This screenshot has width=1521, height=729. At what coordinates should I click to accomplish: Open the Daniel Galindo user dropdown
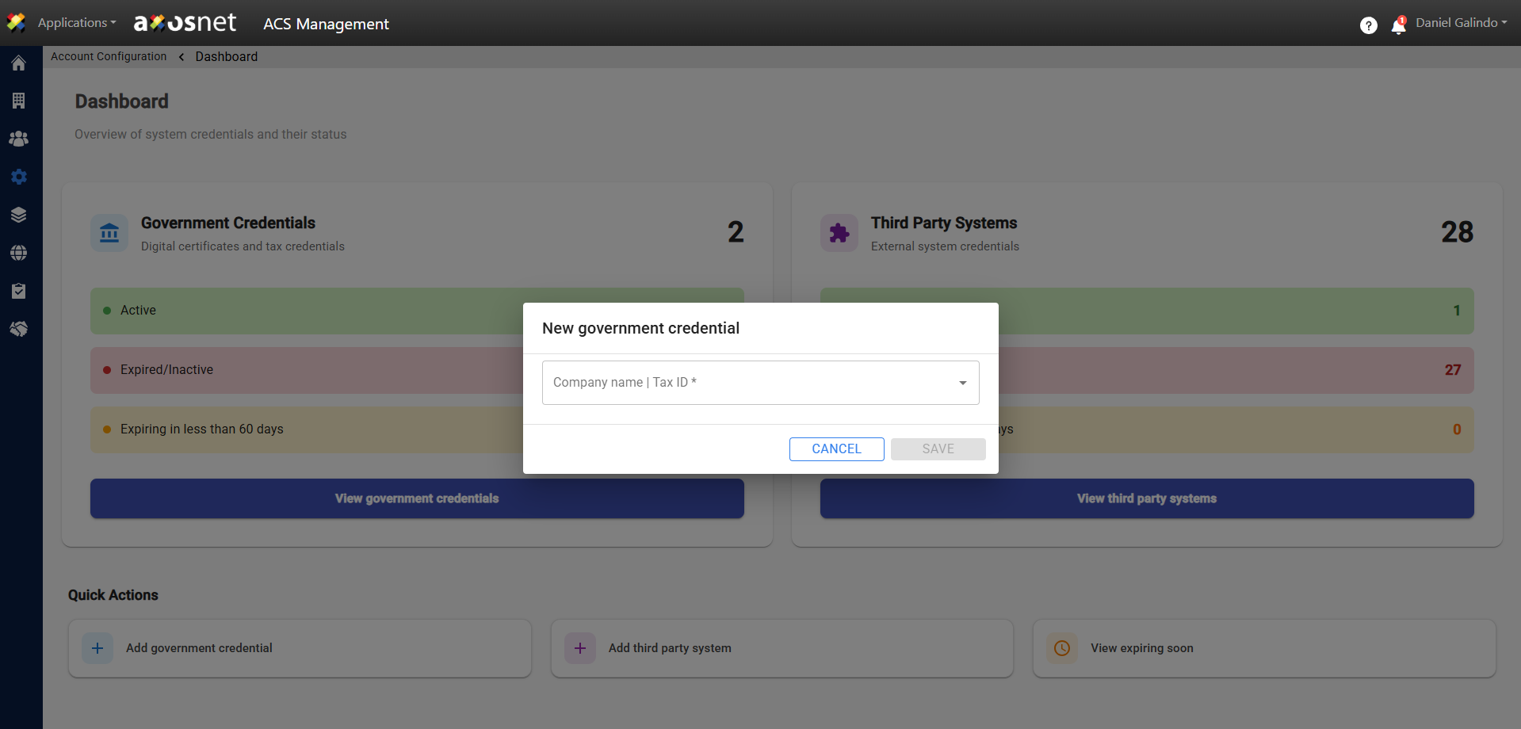(x=1461, y=23)
